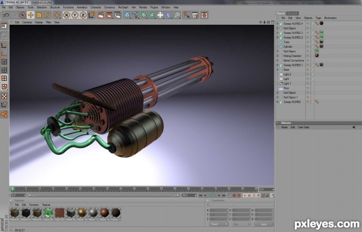Click the viewport maximize icon at top right
The image size is (362, 232).
click(x=272, y=22)
